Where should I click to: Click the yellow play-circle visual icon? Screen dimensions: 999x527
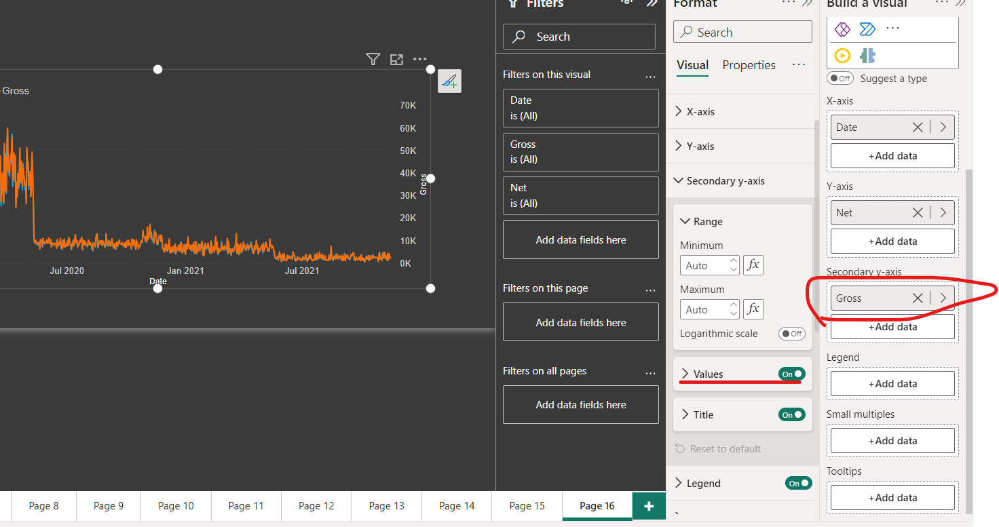[x=842, y=56]
